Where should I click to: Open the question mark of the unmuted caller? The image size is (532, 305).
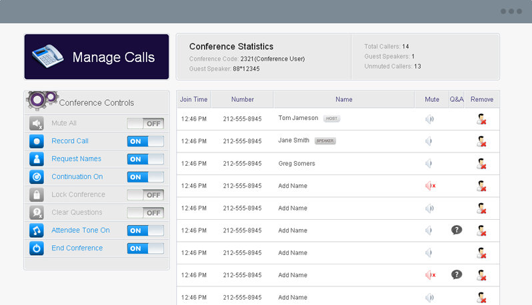457,230
